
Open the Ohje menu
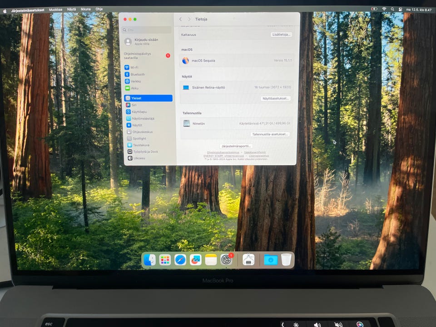(x=99, y=9)
